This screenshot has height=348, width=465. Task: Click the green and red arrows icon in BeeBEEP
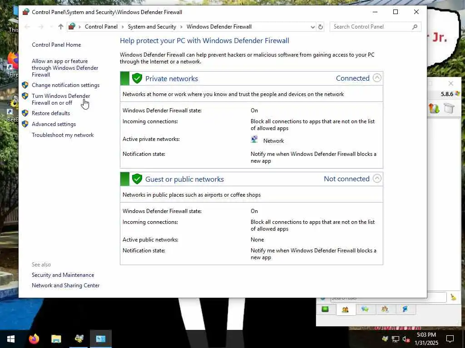tap(434, 108)
